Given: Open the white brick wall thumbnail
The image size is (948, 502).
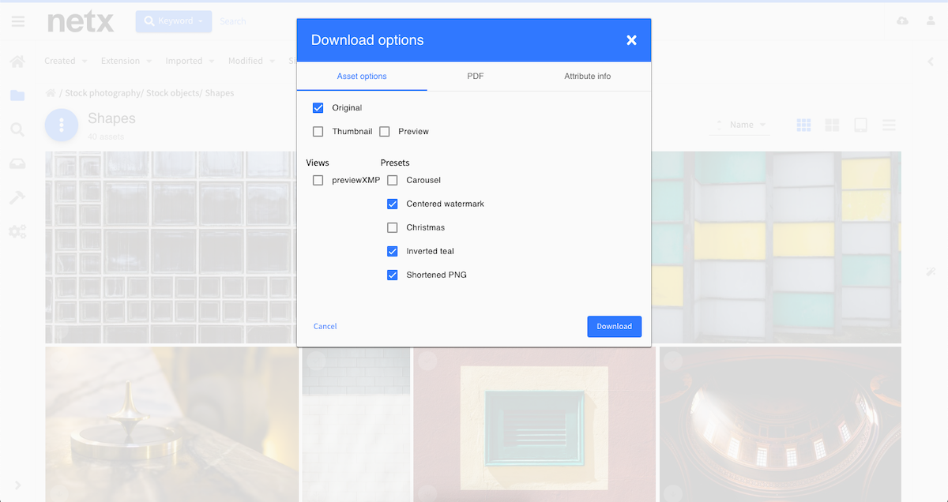Looking at the screenshot, I should (x=356, y=425).
